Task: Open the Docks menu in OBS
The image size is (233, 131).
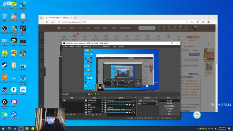Action: coord(87,47)
